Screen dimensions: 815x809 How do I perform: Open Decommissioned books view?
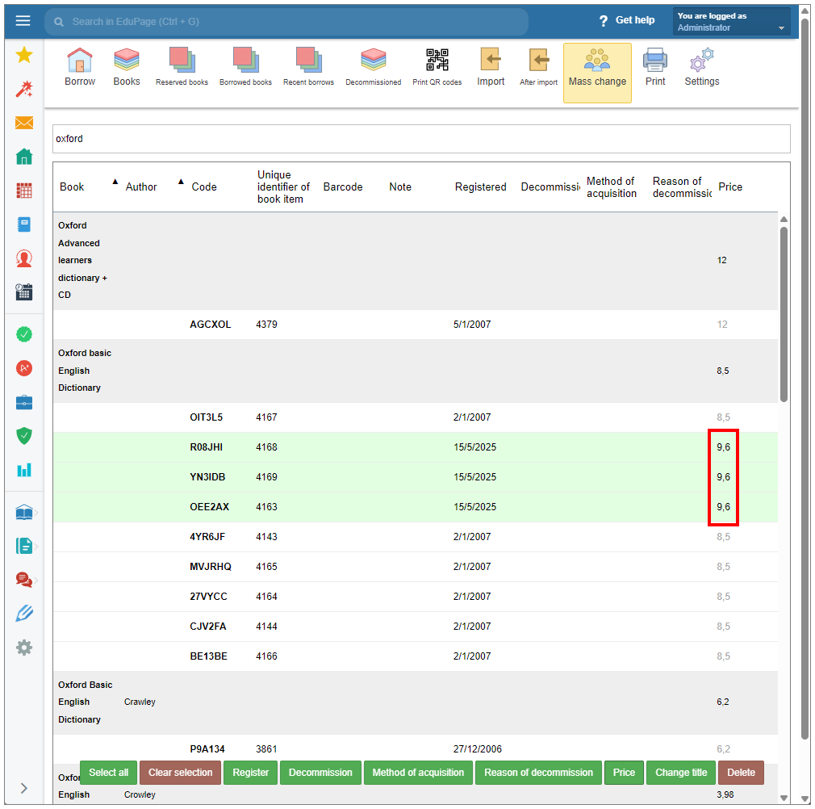click(373, 68)
